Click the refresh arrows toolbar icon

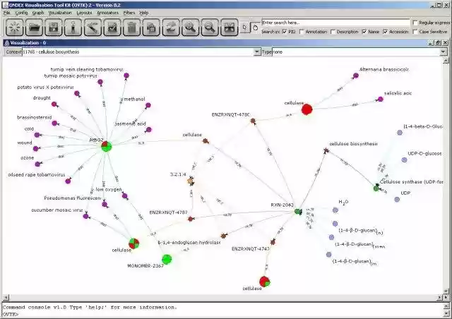171,28
